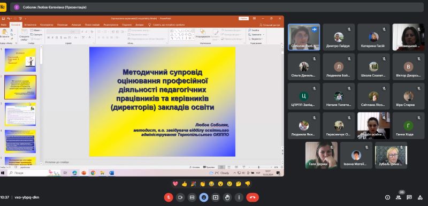The width and height of the screenshot is (428, 206).
Task: Turn on the camera in Meet
Action: [x=180, y=197]
